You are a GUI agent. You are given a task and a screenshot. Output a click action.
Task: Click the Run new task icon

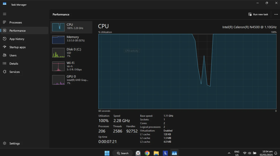pos(250,14)
